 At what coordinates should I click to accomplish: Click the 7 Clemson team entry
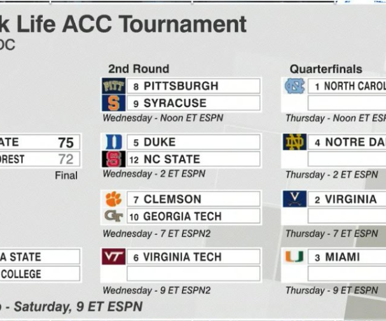tap(193, 199)
